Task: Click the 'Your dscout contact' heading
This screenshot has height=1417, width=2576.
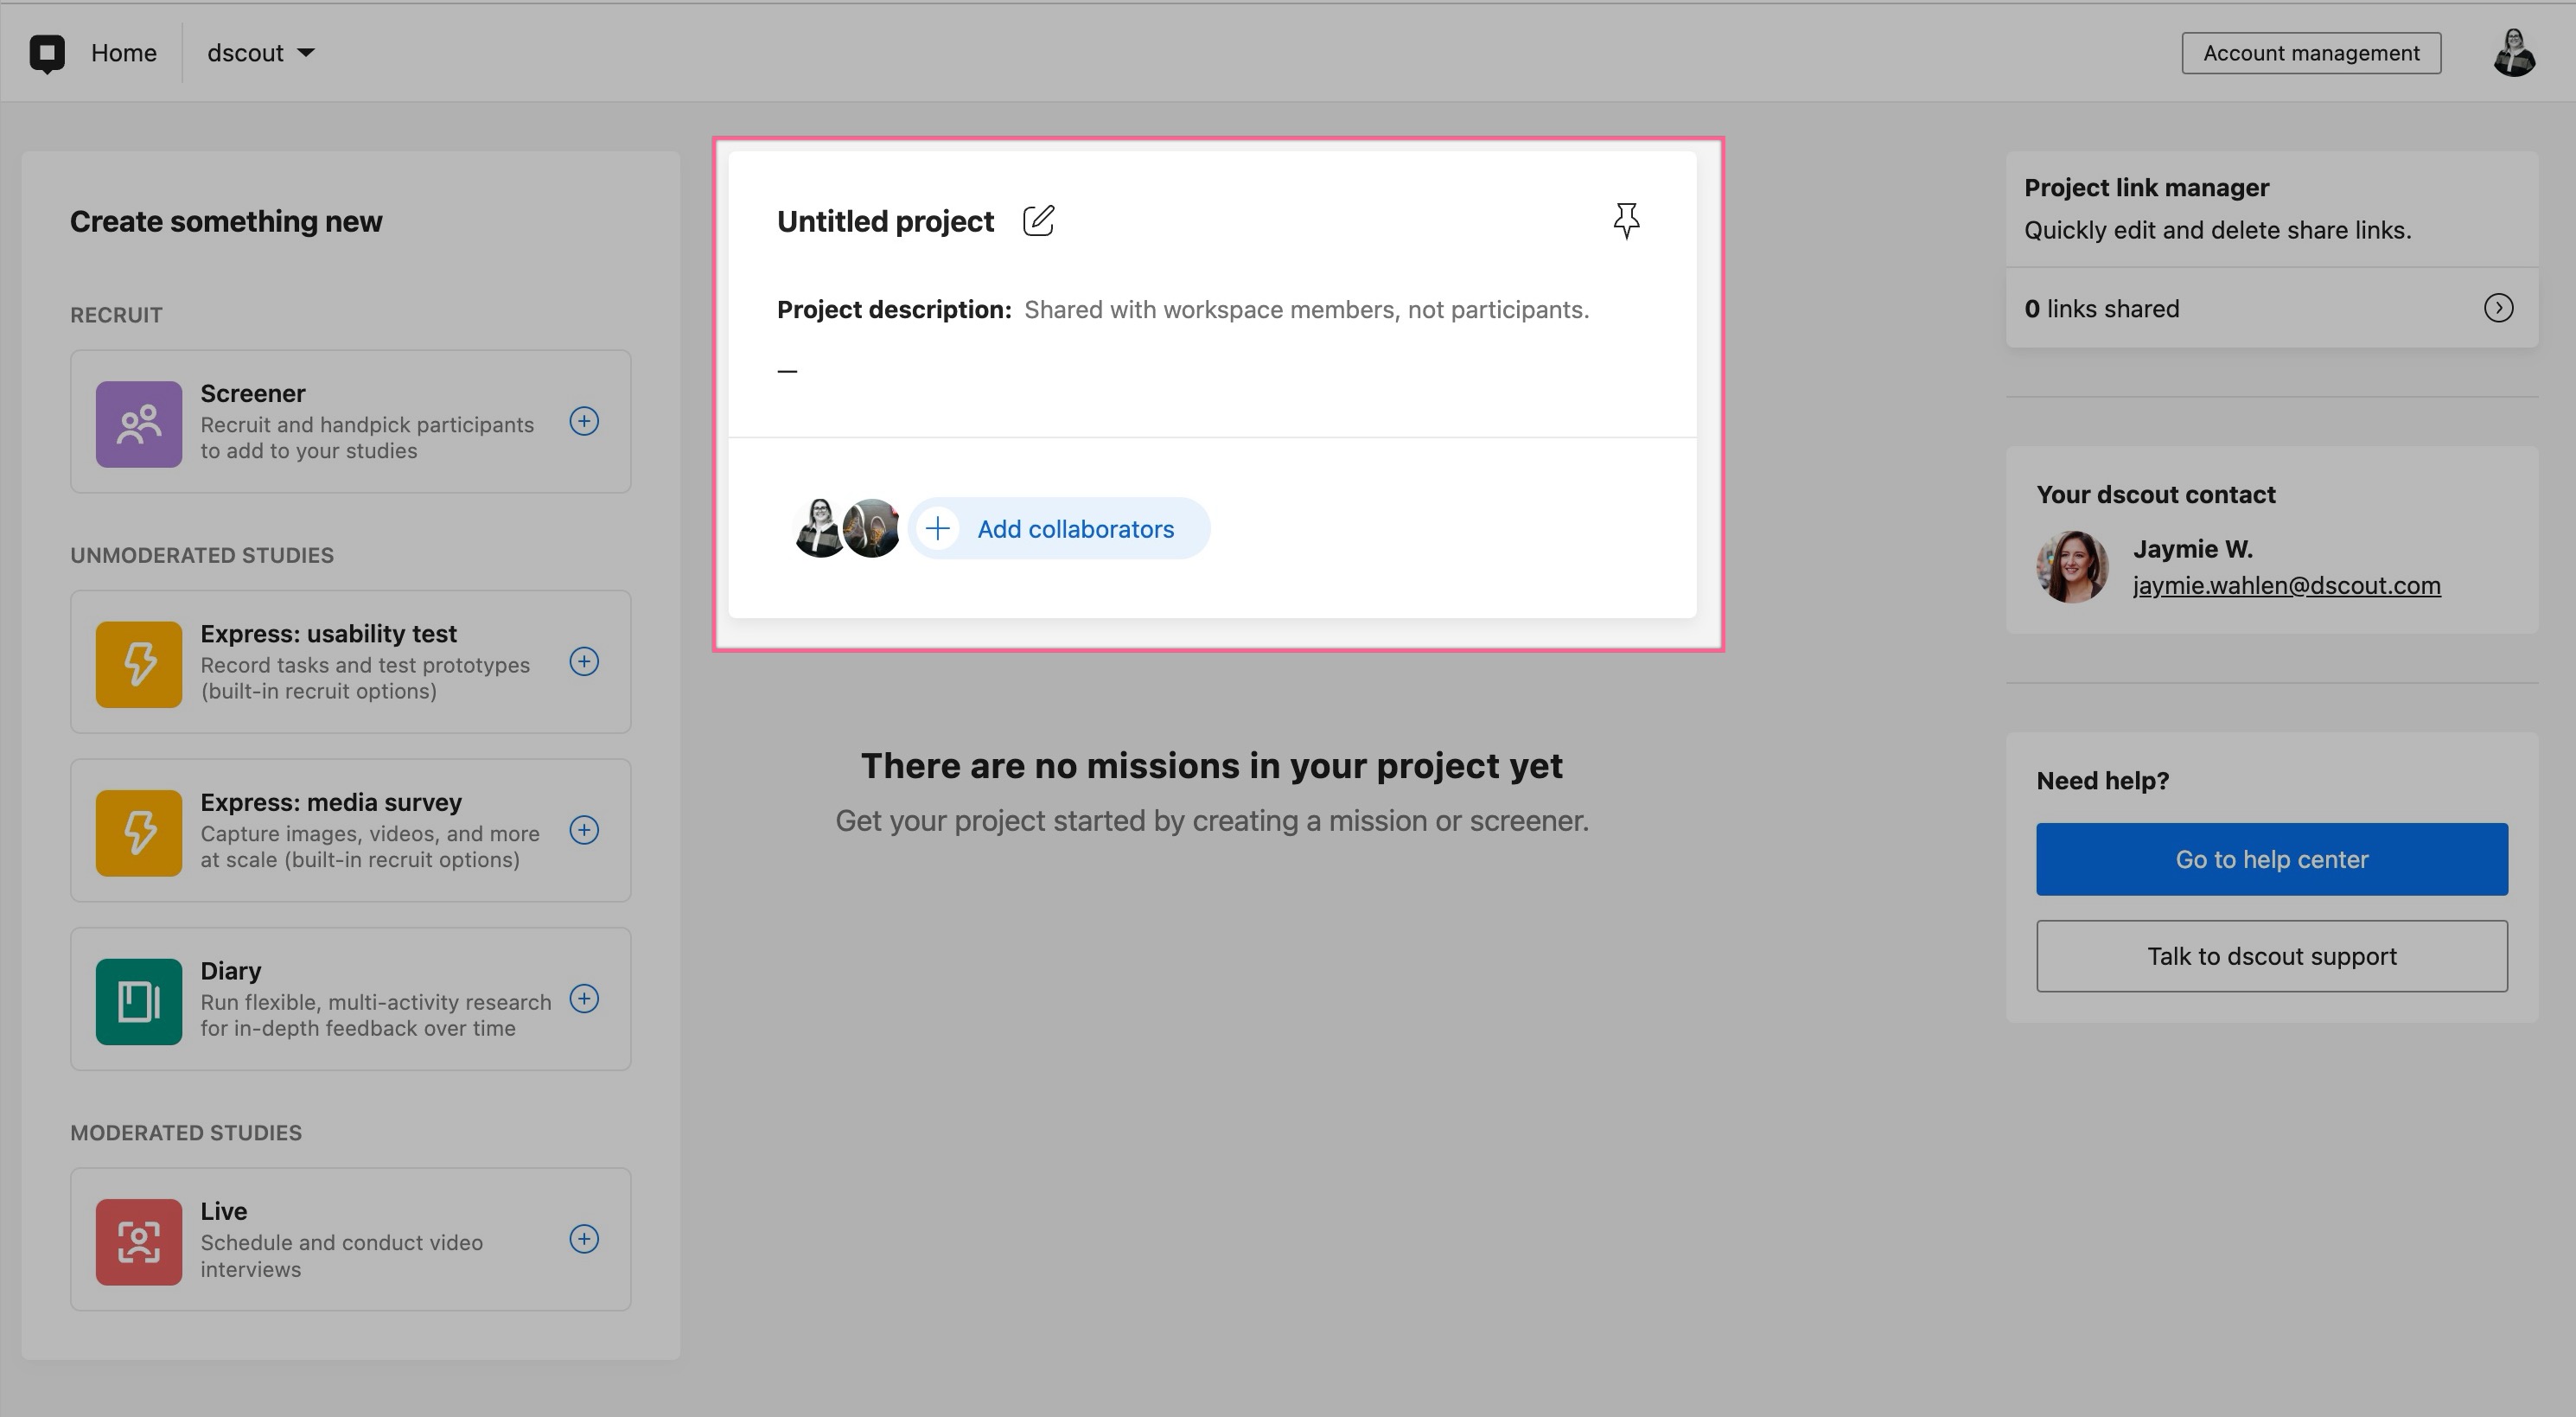Action: (2155, 494)
